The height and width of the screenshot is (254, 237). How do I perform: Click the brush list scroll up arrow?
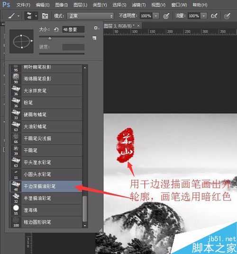click(85, 67)
